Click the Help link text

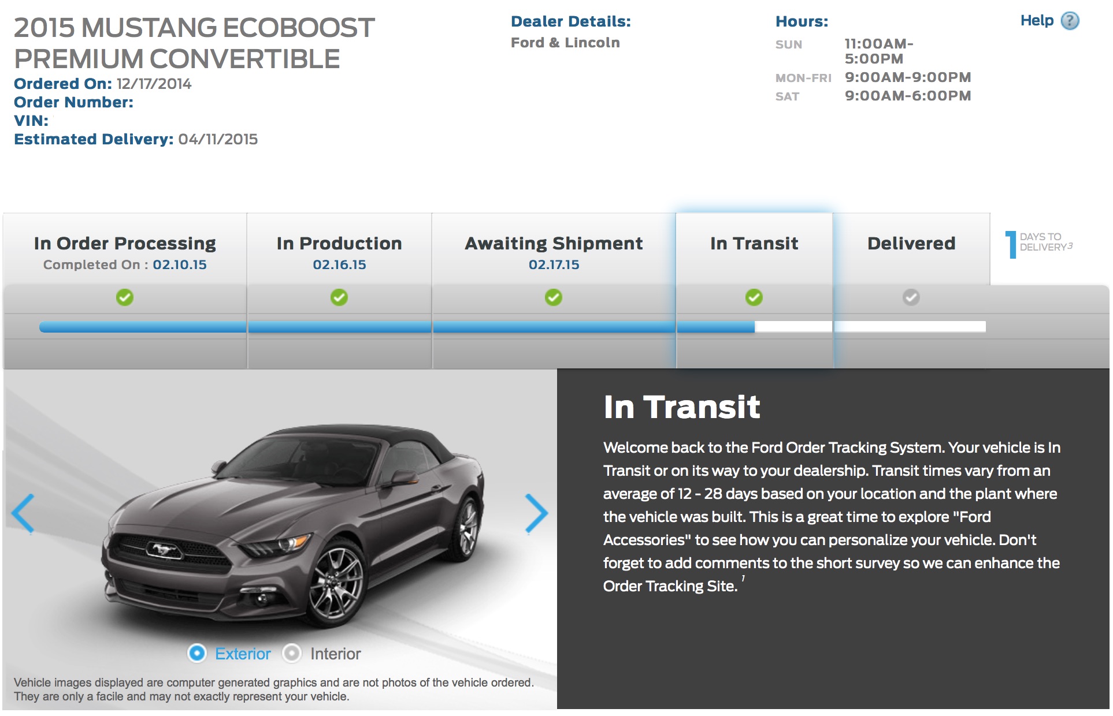click(x=1037, y=21)
